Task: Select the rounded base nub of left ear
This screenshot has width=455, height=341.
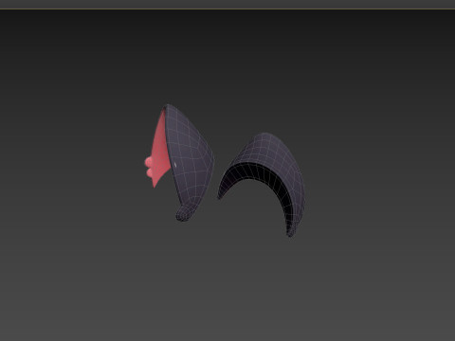Action: [184, 213]
